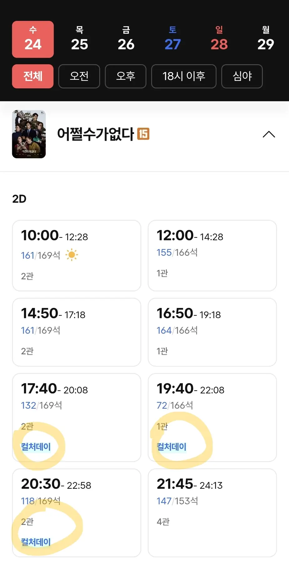289x564 pixels.
Task: Book the 10:00 showtime in 2관
Action: coord(77,255)
